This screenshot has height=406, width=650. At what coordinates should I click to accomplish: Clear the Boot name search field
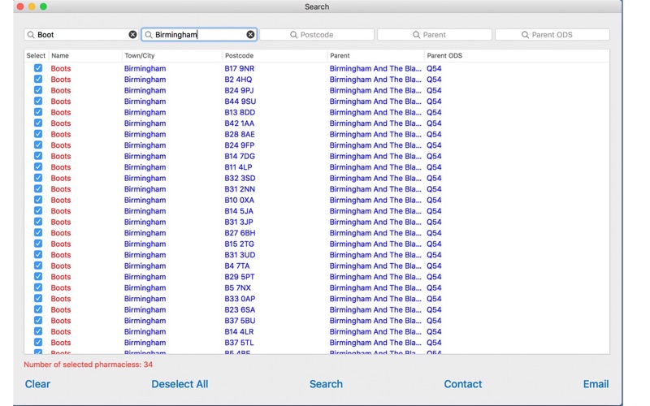tap(132, 34)
